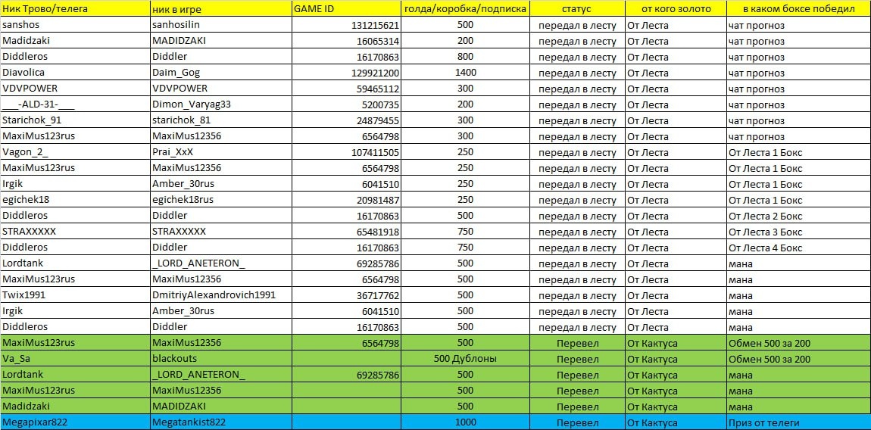Select game ID 69285786 in green Lordtank row
871x430 pixels.
tap(347, 375)
